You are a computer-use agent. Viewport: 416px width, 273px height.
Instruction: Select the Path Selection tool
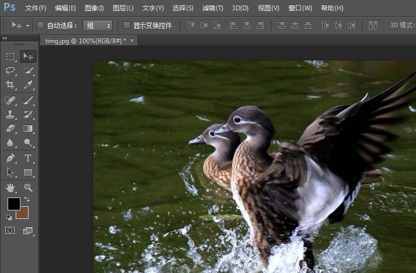(10, 172)
